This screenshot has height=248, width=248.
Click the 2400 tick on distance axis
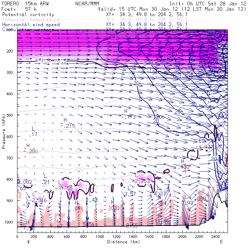pyautogui.click(x=215, y=237)
